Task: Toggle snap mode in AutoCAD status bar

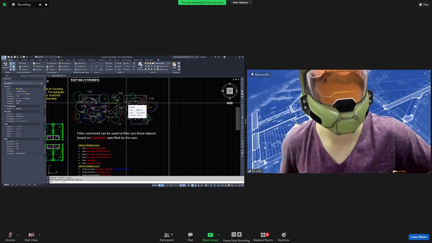Action: click(x=163, y=185)
